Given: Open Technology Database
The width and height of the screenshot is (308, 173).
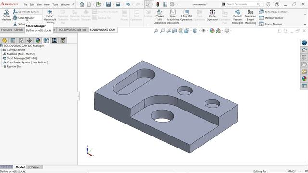Looking at the screenshot, I should [x=273, y=12].
